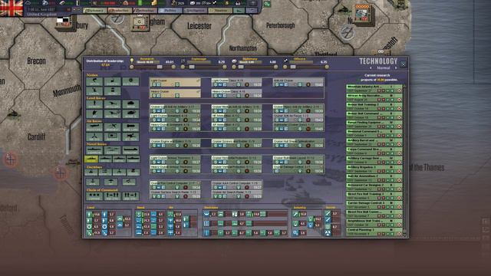Increase the Research leadership allocation
The image size is (491, 276).
tap(173, 67)
